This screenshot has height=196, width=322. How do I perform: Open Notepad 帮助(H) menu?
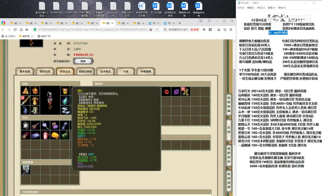282,8
